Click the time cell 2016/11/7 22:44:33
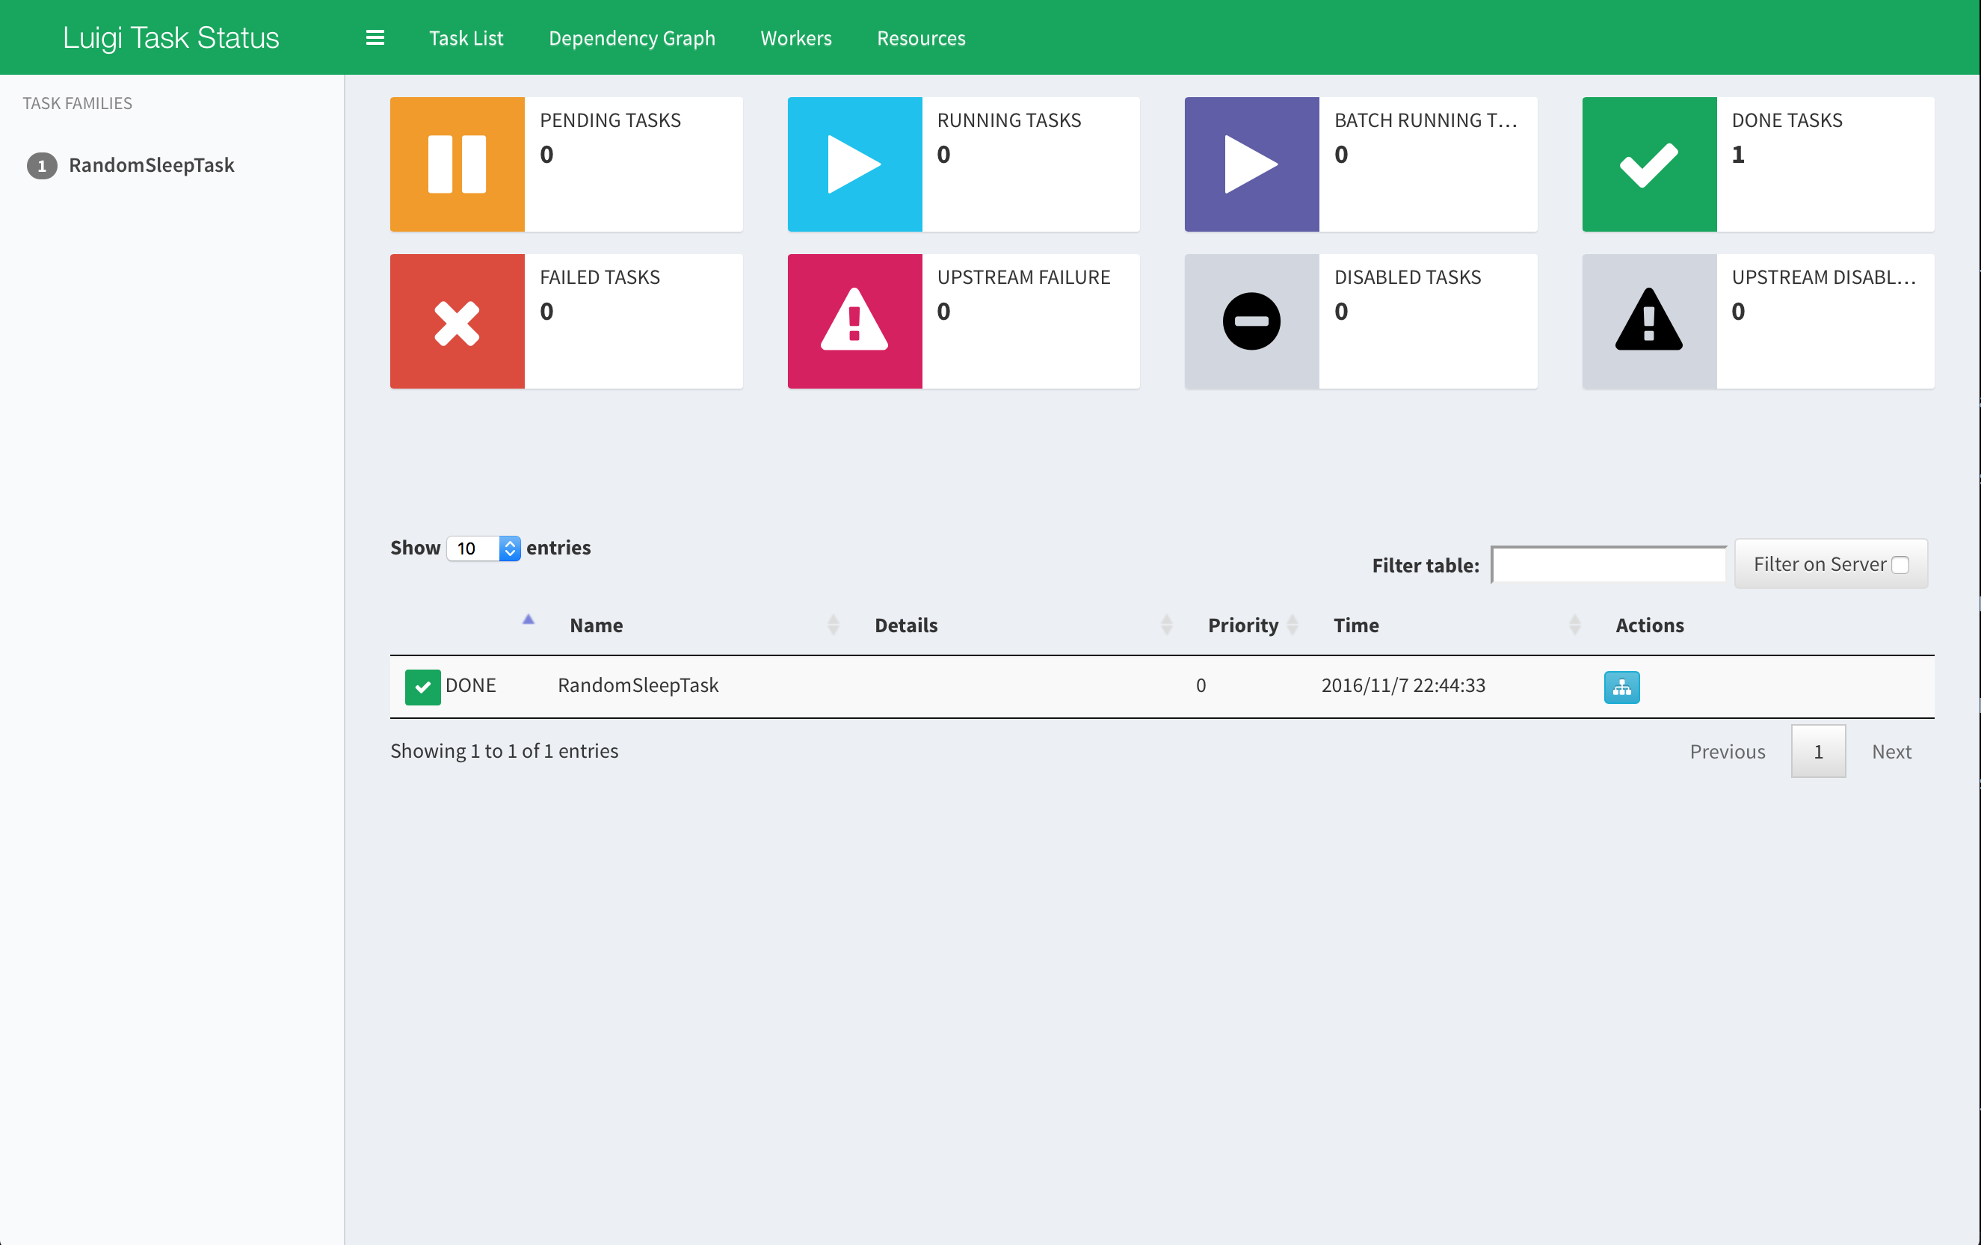The width and height of the screenshot is (1981, 1245). pyautogui.click(x=1402, y=685)
